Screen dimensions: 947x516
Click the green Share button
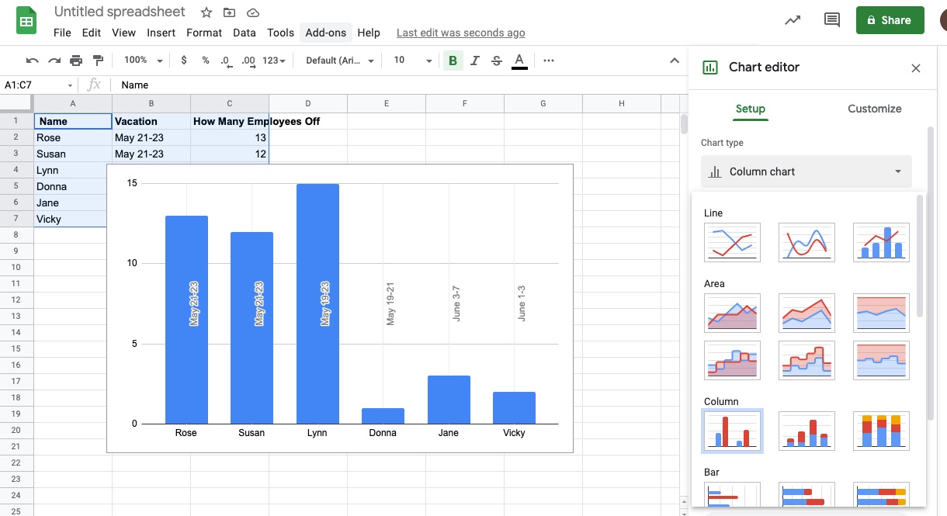tap(890, 20)
